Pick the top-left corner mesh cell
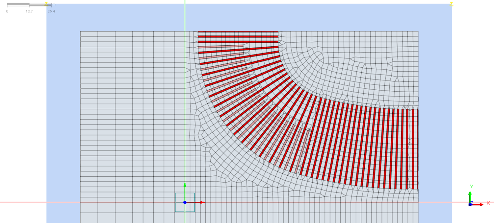The height and width of the screenshot is (223, 494). click(89, 33)
